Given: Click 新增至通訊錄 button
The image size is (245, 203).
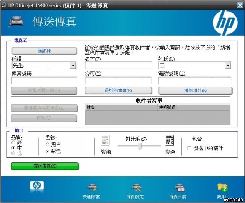Looking at the screenshot, I should point(44,91).
